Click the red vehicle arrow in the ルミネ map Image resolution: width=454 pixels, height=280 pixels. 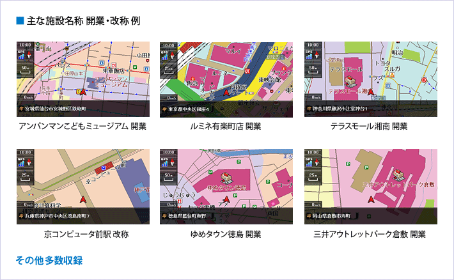pos(226,92)
